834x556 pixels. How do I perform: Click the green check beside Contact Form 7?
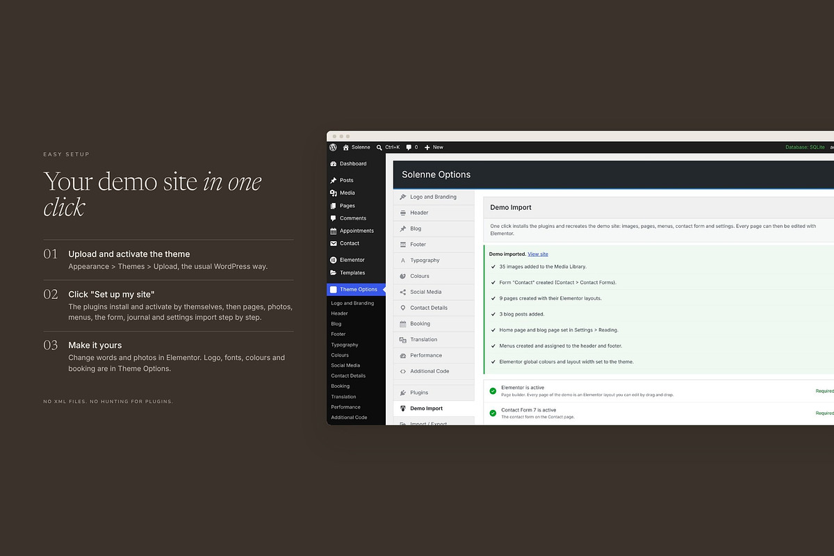493,413
